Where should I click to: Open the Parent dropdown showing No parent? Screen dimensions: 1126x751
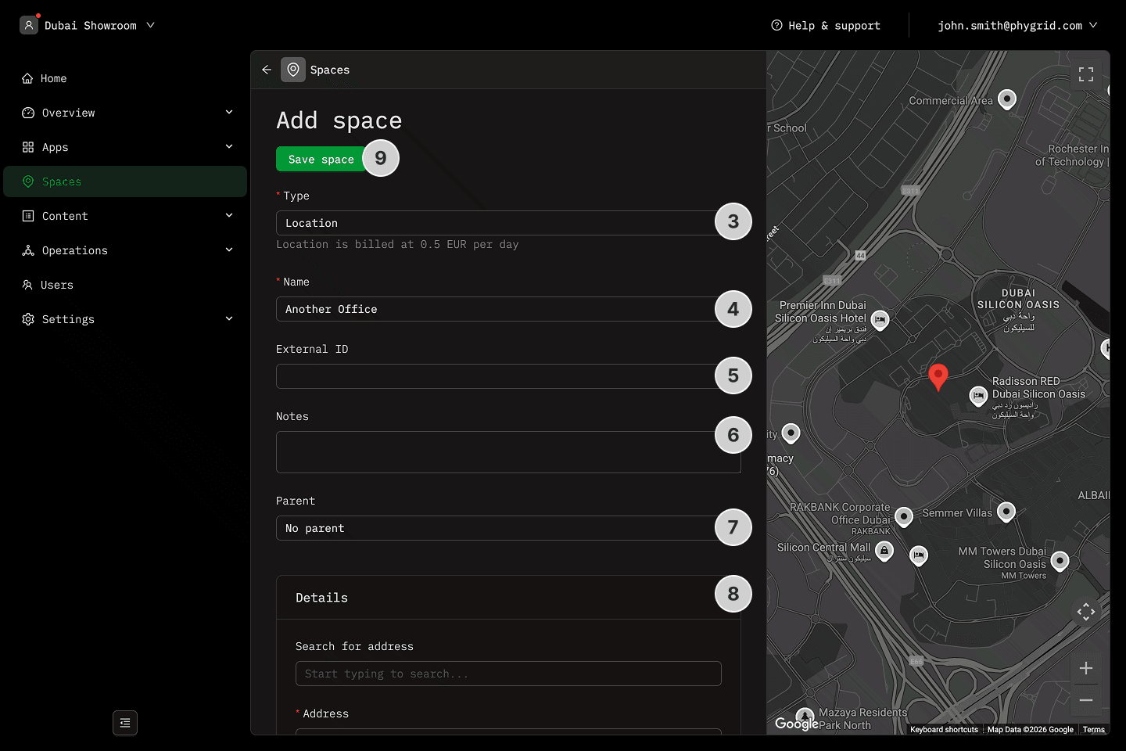click(x=494, y=528)
